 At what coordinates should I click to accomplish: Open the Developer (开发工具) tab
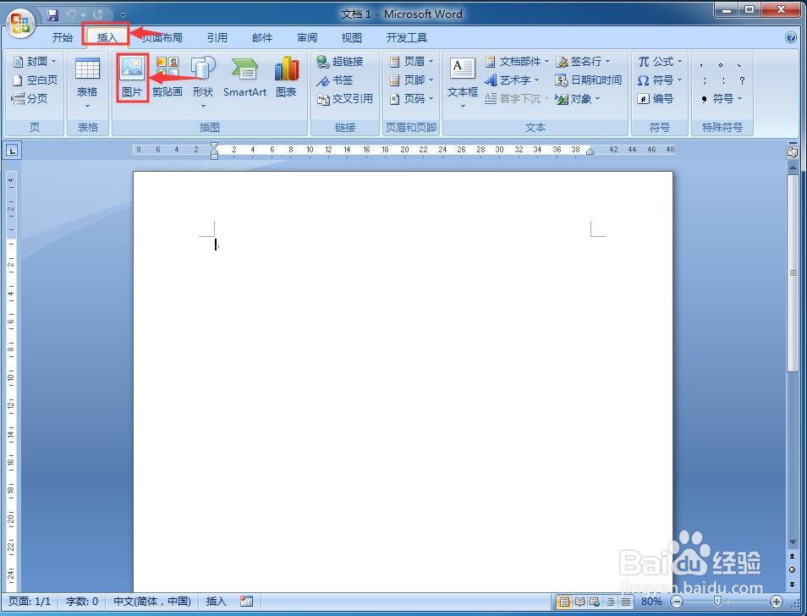click(407, 37)
